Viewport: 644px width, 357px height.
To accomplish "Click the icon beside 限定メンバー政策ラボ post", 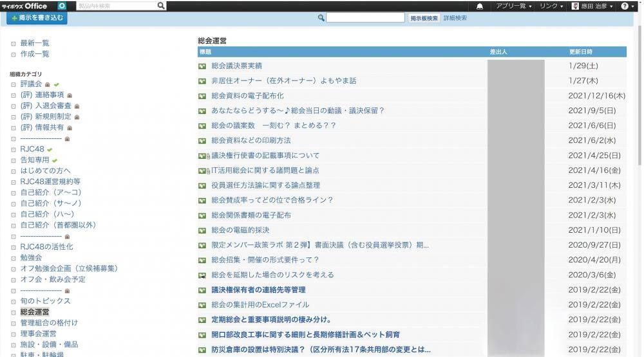I will [202, 245].
